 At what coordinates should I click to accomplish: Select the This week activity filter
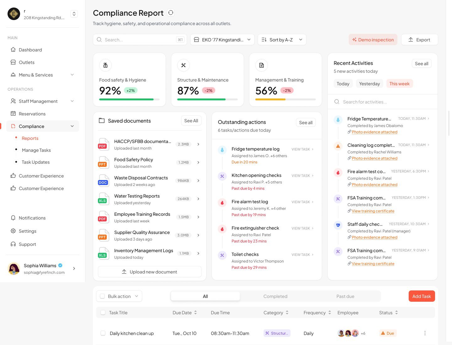tap(399, 84)
